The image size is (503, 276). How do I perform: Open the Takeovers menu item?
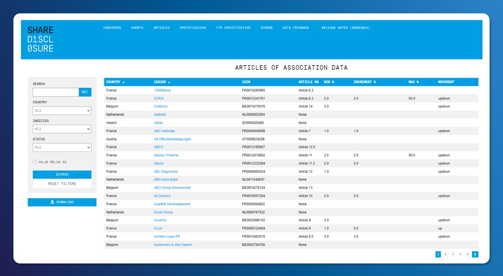click(x=112, y=28)
